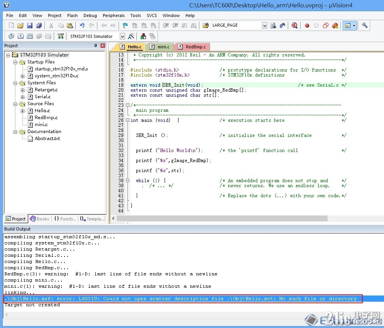Pin the Project panel with pushpin
Viewport: 384px width, 328px height.
pos(95,46)
